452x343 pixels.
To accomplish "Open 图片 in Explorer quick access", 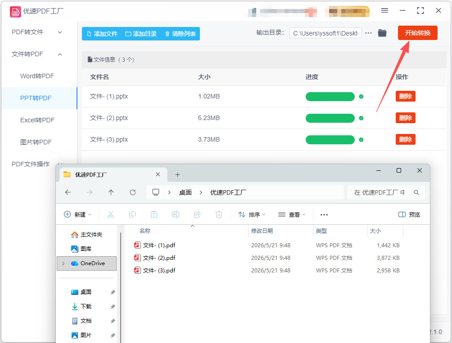I will coord(81,335).
